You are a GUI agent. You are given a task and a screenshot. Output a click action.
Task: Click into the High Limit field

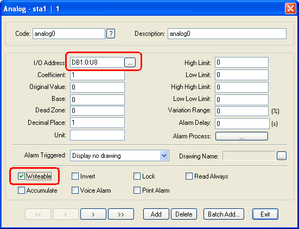click(x=241, y=62)
